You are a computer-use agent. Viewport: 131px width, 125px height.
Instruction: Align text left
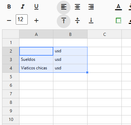[64, 7]
